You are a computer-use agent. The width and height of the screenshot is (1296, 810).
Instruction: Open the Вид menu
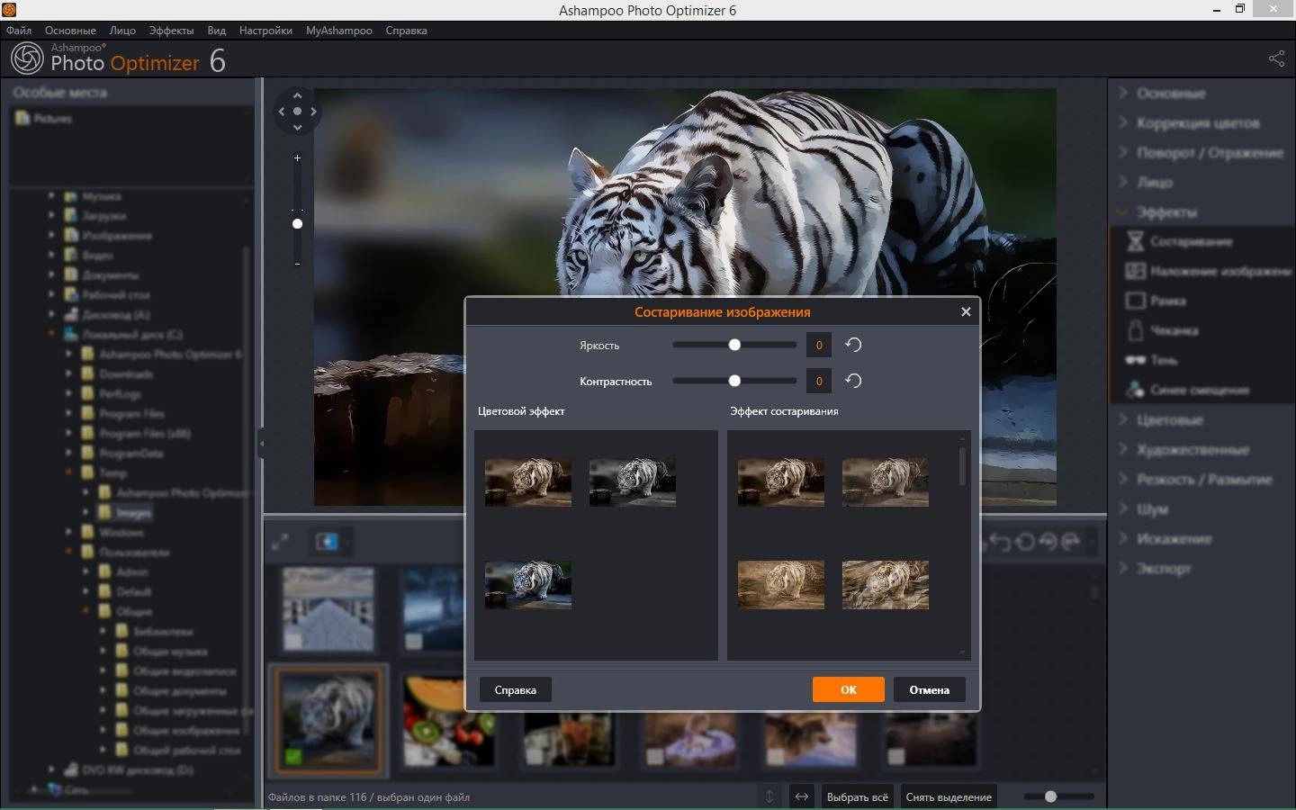pyautogui.click(x=216, y=30)
